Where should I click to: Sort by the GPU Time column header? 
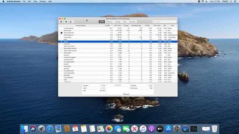pos(157,26)
